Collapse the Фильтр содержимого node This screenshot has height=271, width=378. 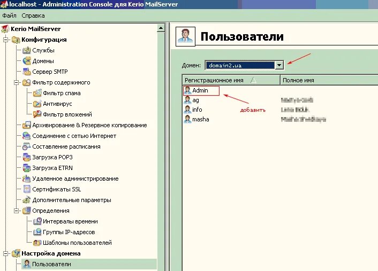(16, 82)
